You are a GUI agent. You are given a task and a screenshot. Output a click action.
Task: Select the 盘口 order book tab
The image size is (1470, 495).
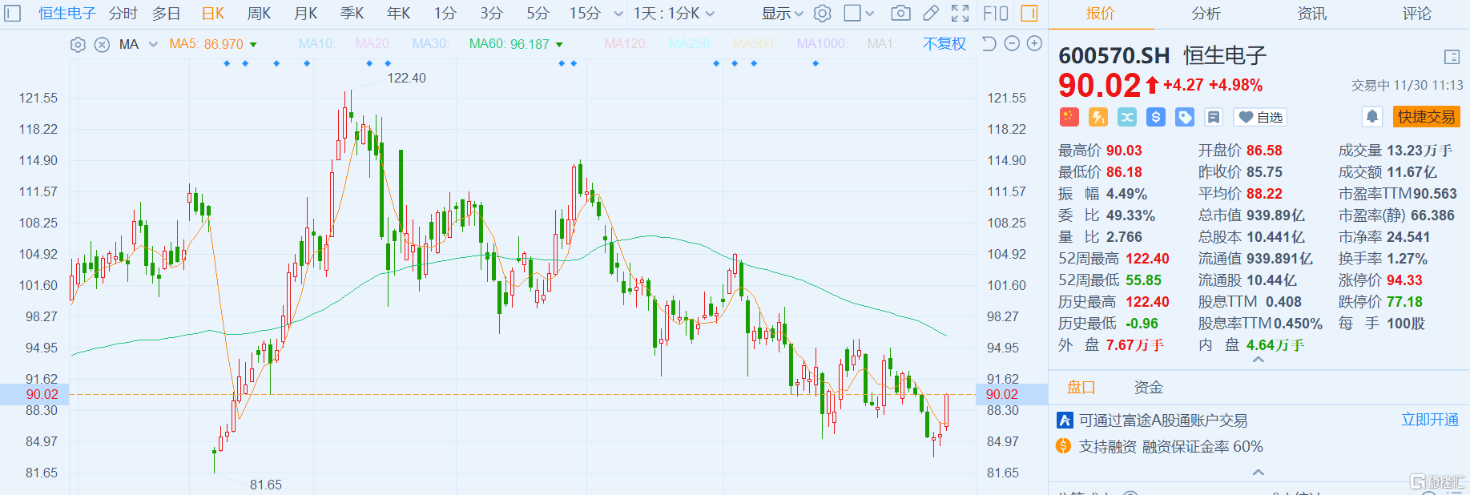coord(1081,388)
